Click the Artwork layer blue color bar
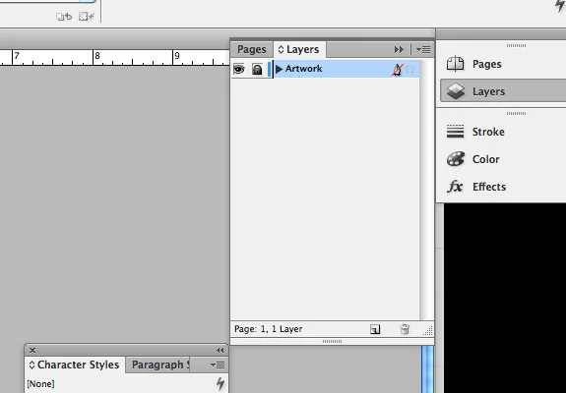Screen dimensions: 566x393 [270, 69]
